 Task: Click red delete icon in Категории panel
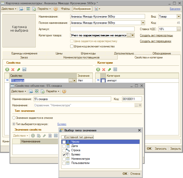(x=104, y=69)
